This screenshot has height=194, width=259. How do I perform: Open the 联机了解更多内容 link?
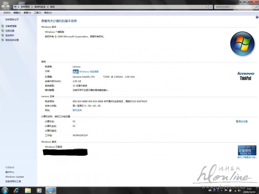(247, 157)
